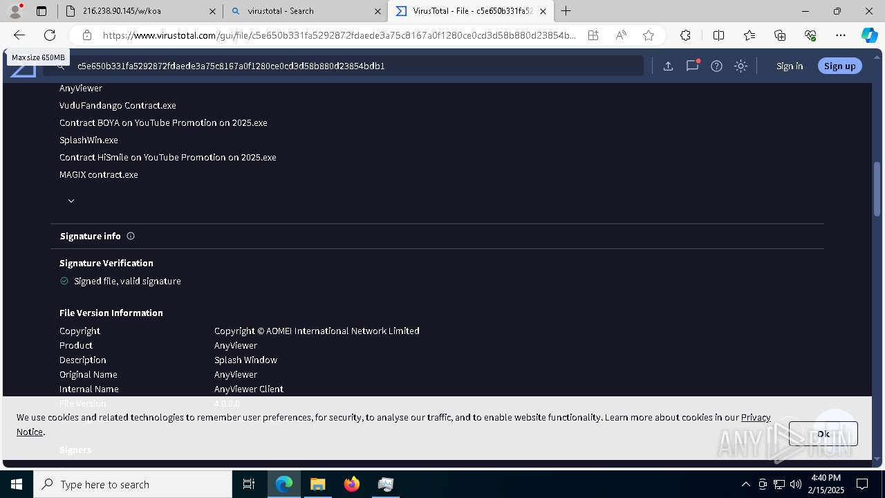Click the browser address bar URL
This screenshot has height=498, width=885.
[339, 35]
